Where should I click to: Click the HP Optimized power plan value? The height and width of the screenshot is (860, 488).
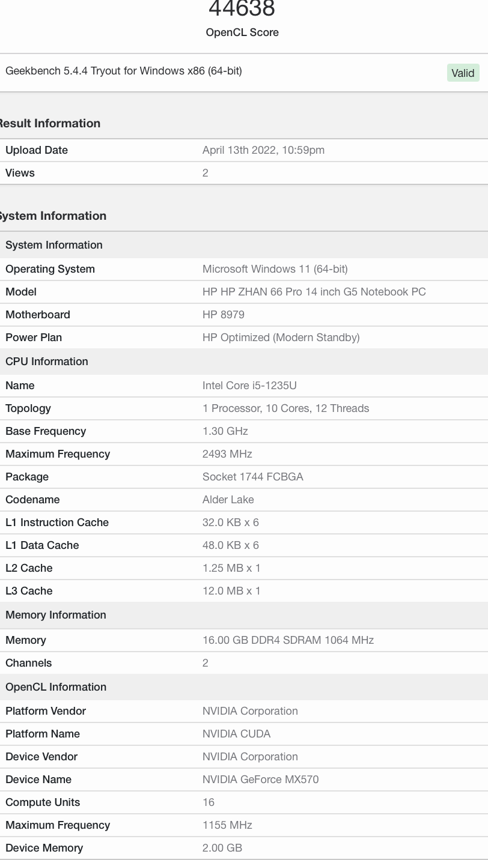tap(281, 338)
